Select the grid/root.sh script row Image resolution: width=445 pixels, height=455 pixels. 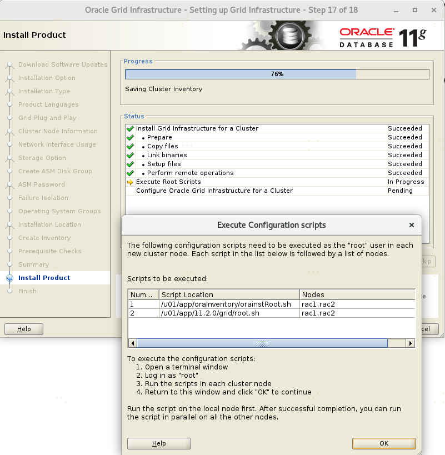pos(226,313)
